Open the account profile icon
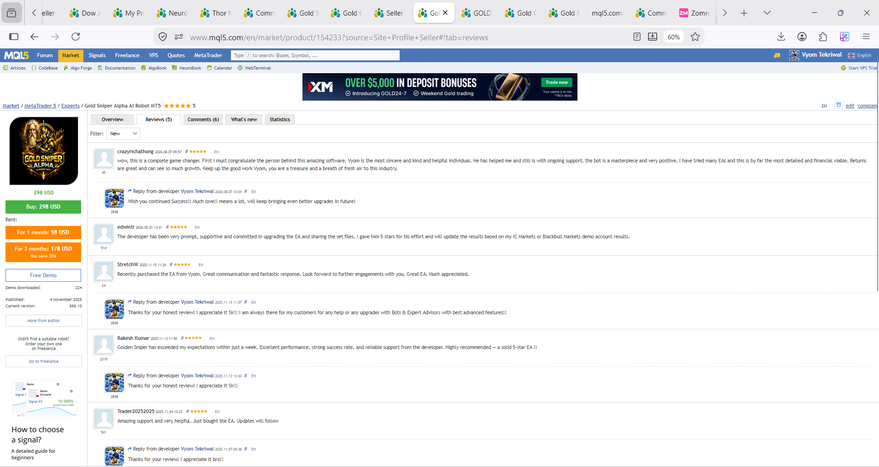This screenshot has width=879, height=467. tap(802, 37)
